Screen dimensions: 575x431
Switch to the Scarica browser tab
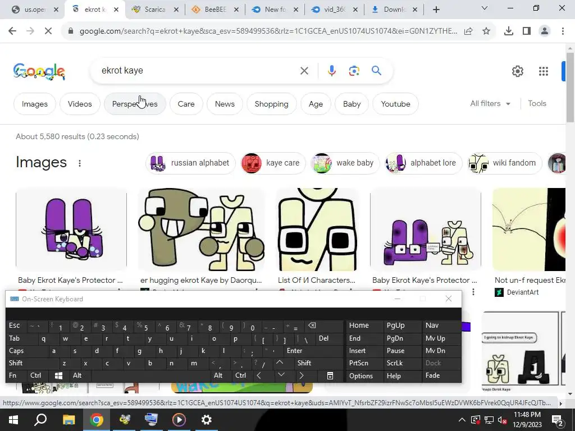pyautogui.click(x=155, y=10)
